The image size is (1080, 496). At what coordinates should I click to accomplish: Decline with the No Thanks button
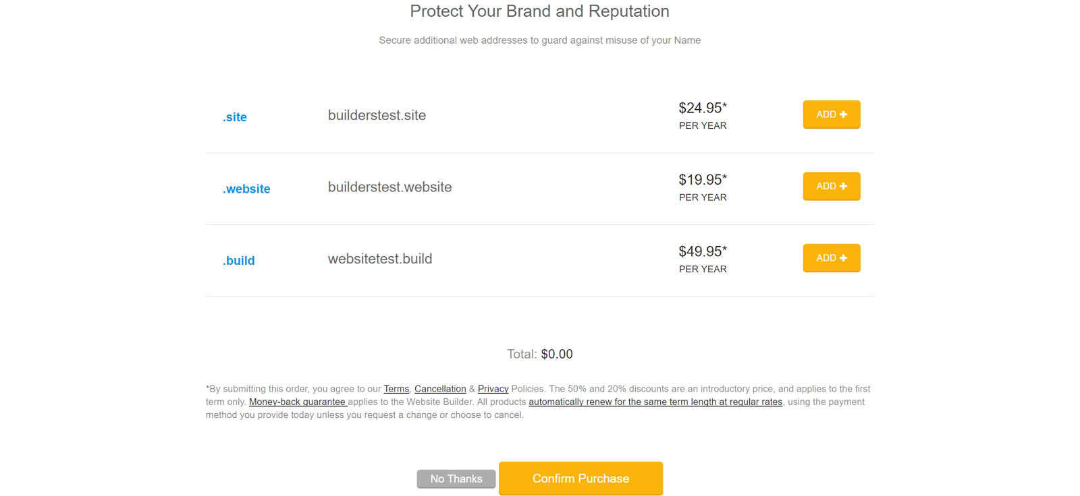pyautogui.click(x=456, y=479)
